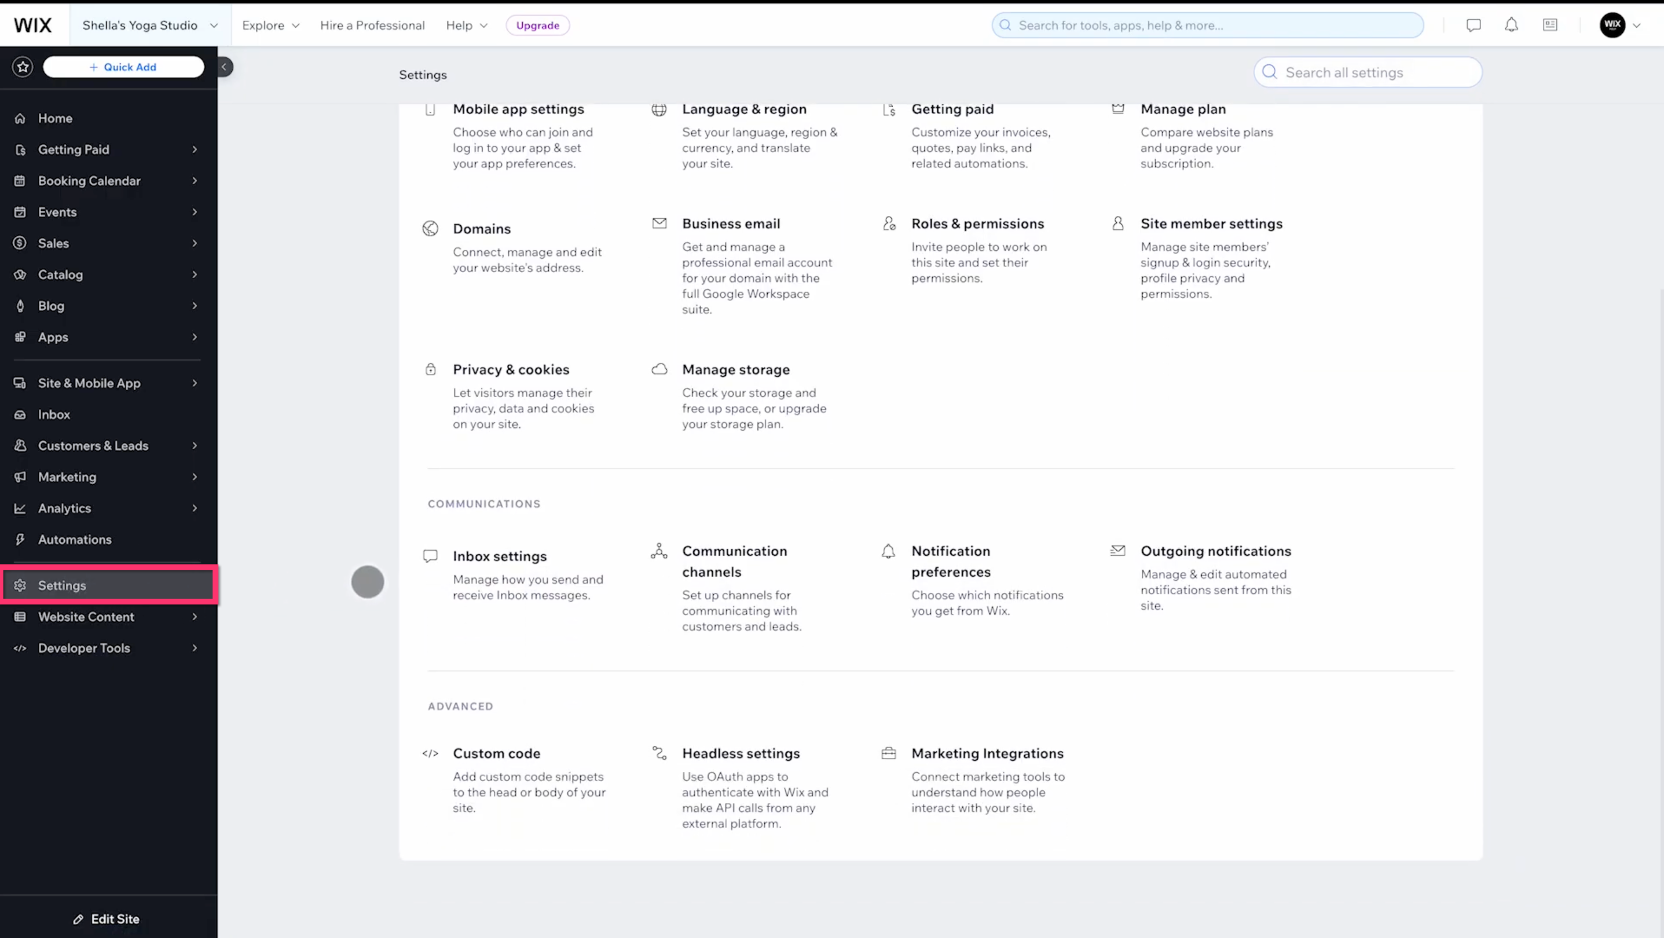Go to Automations in sidebar
1664x938 pixels.
(x=74, y=540)
